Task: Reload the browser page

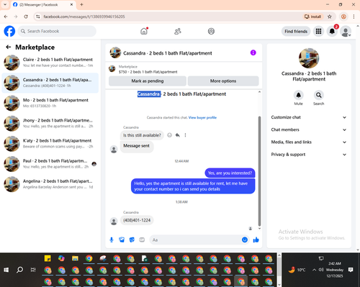Action: pyautogui.click(x=26, y=17)
